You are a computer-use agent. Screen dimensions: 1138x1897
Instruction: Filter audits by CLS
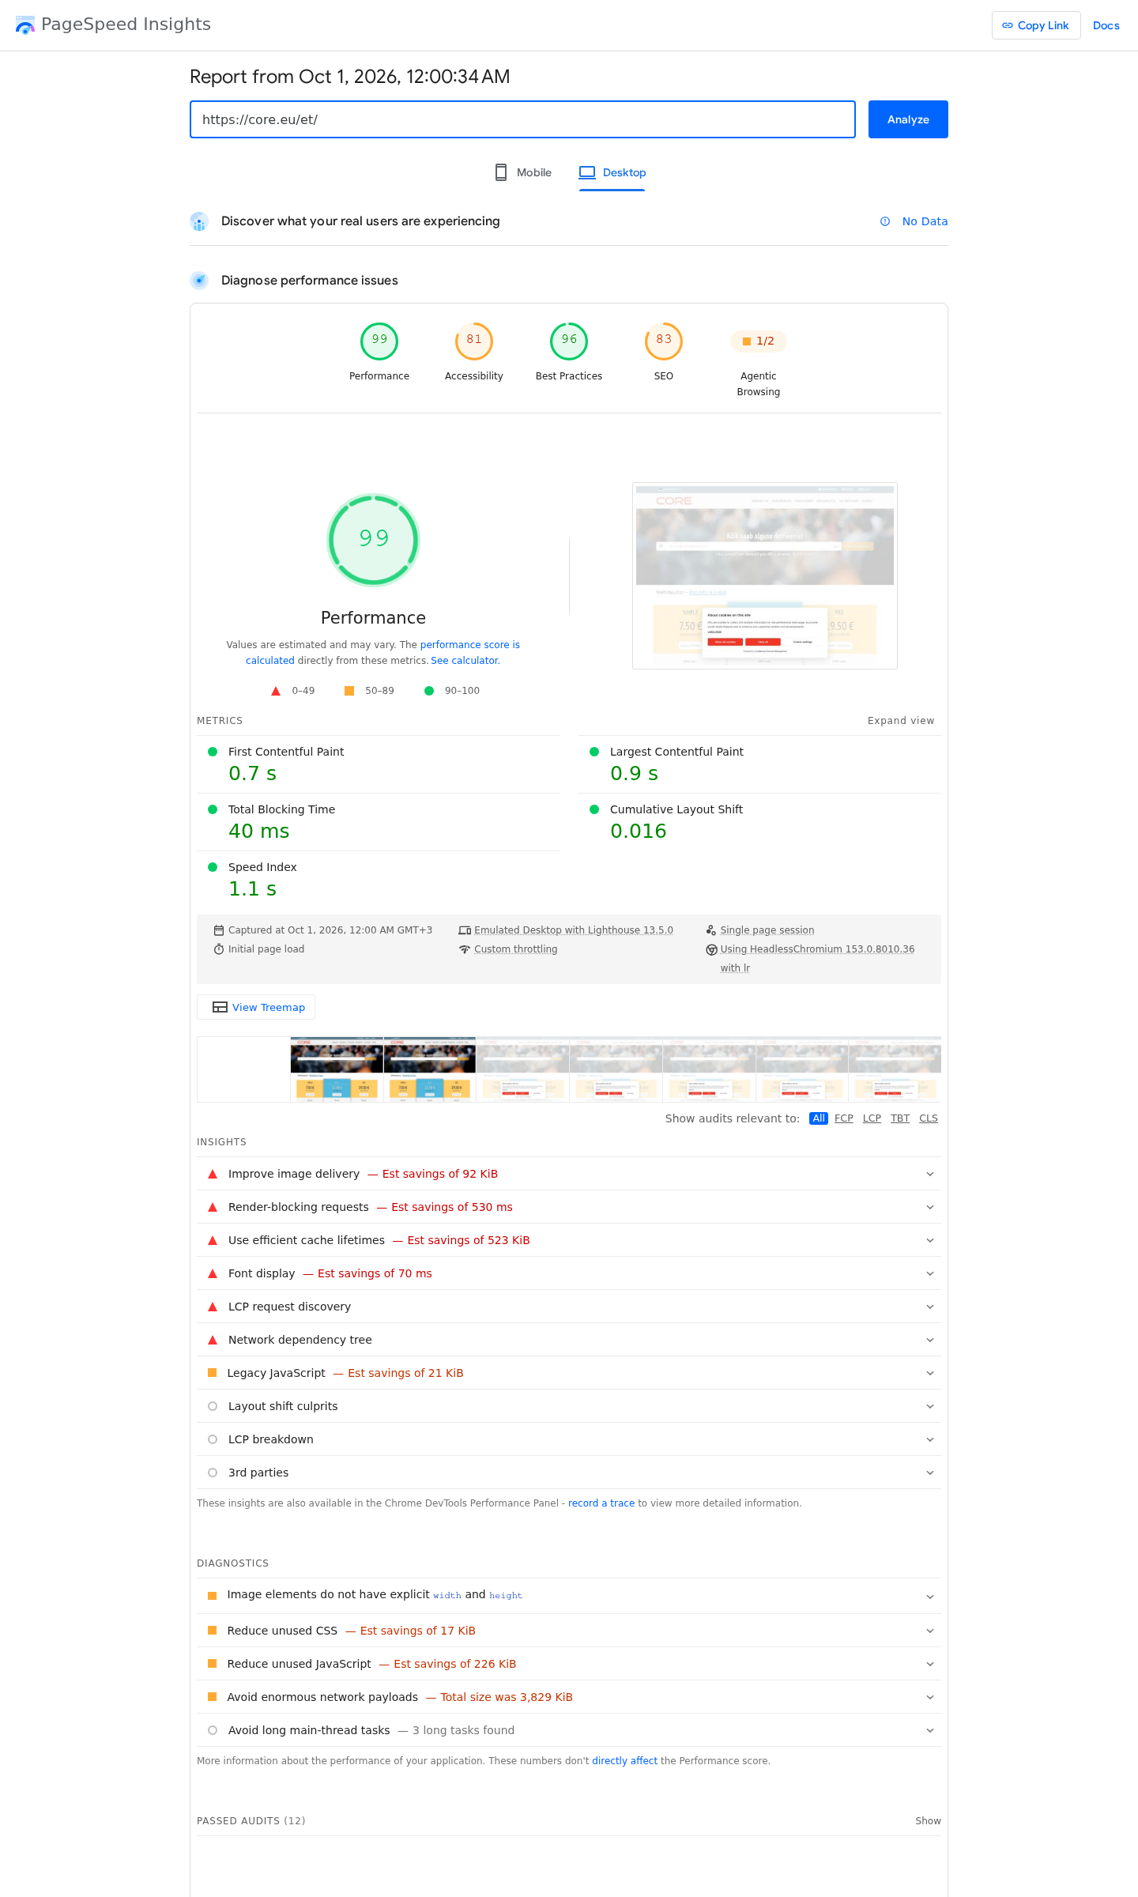[929, 1118]
